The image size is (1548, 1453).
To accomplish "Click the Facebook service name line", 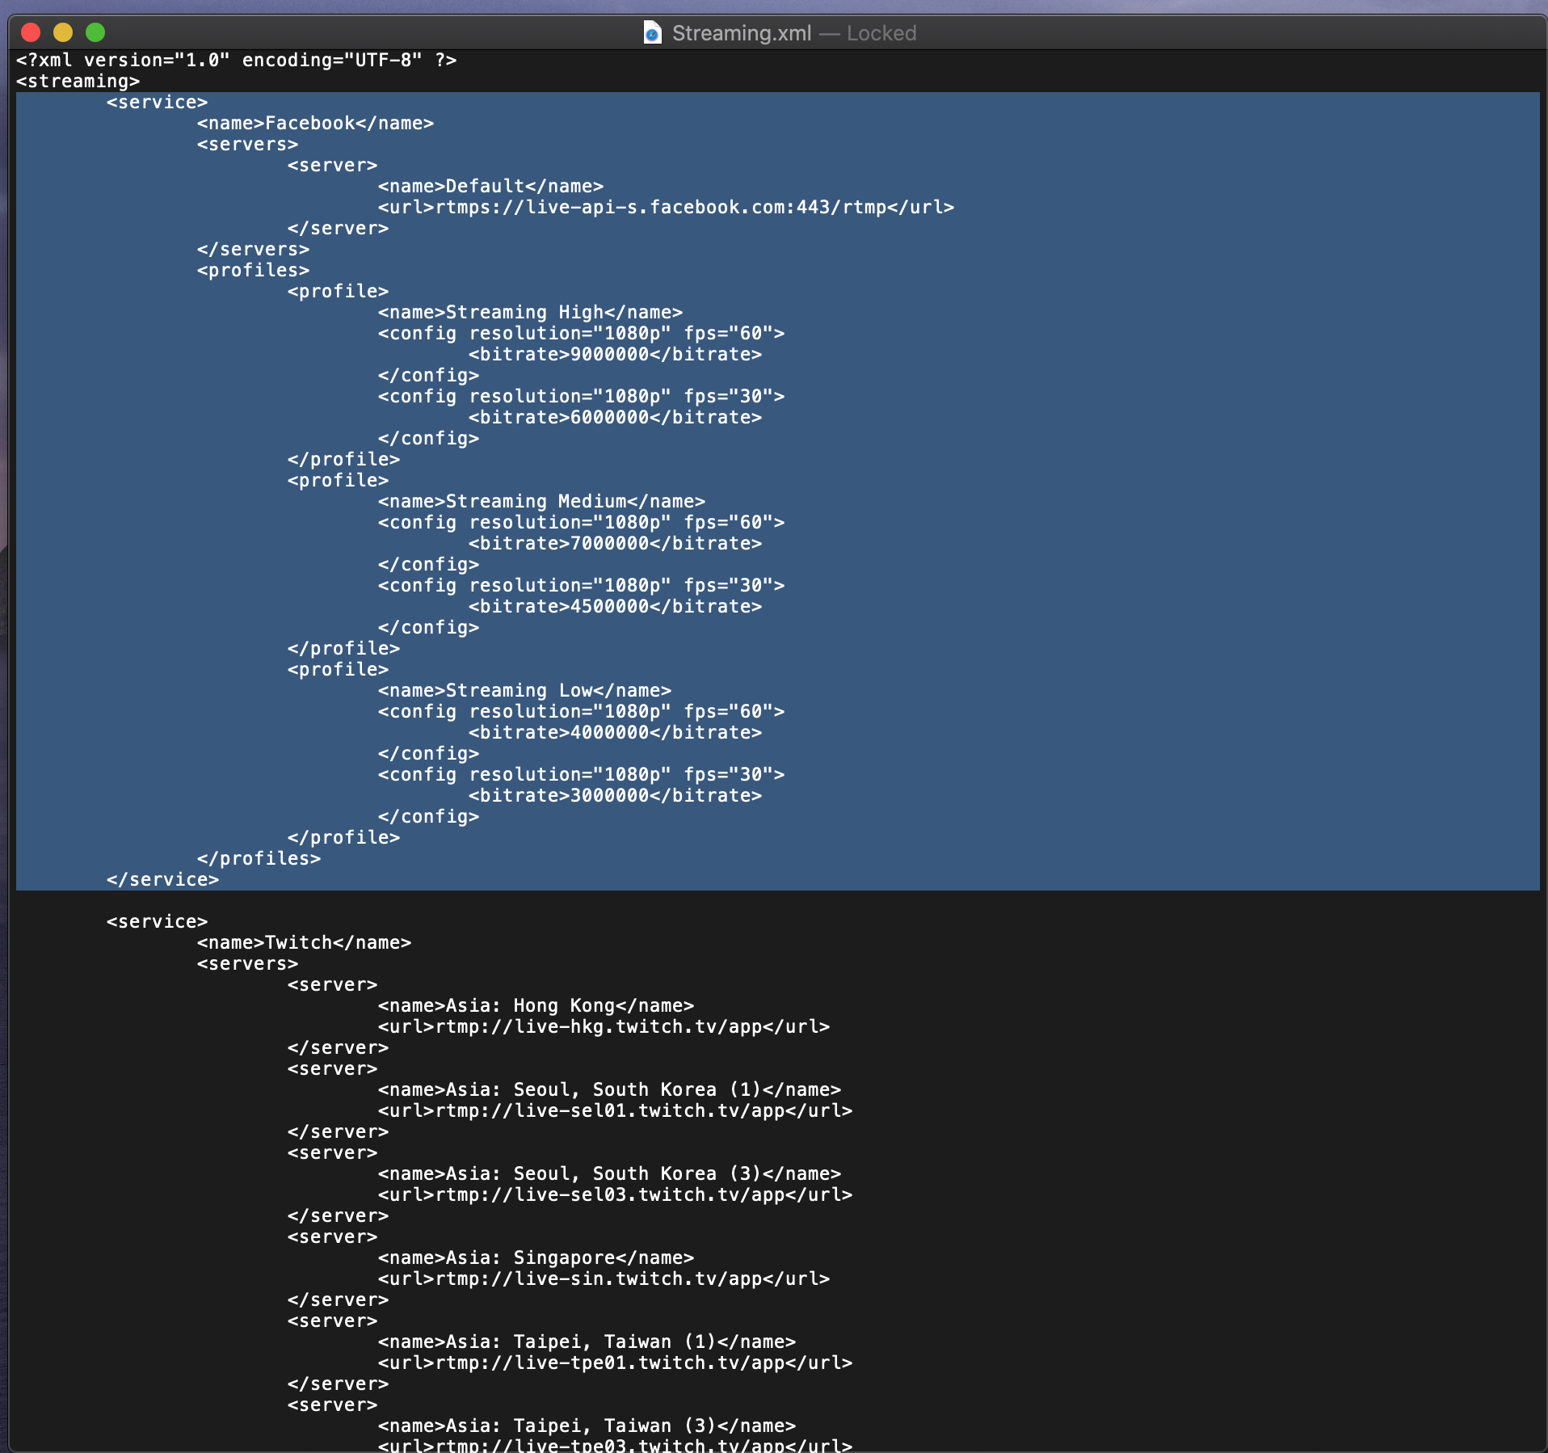I will point(315,124).
